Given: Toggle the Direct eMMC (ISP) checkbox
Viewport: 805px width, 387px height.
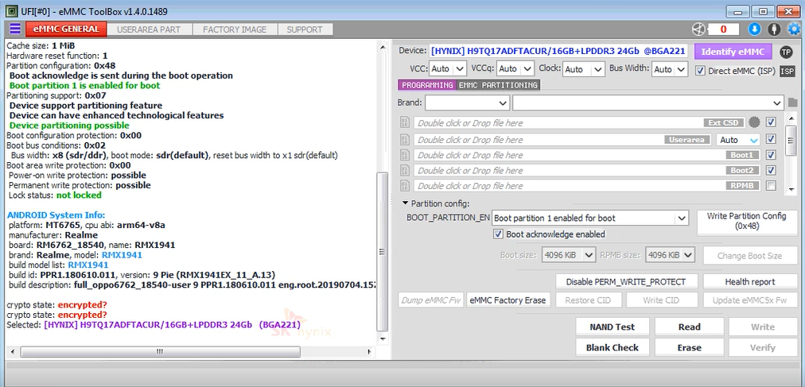Looking at the screenshot, I should tap(700, 71).
